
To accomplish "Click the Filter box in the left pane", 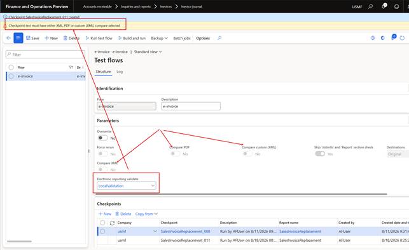I will click(45, 55).
